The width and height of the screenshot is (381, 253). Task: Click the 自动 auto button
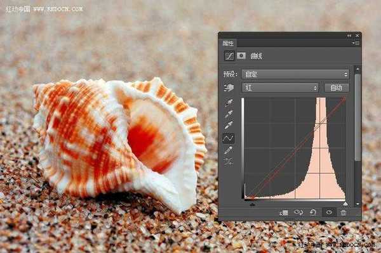click(x=337, y=88)
